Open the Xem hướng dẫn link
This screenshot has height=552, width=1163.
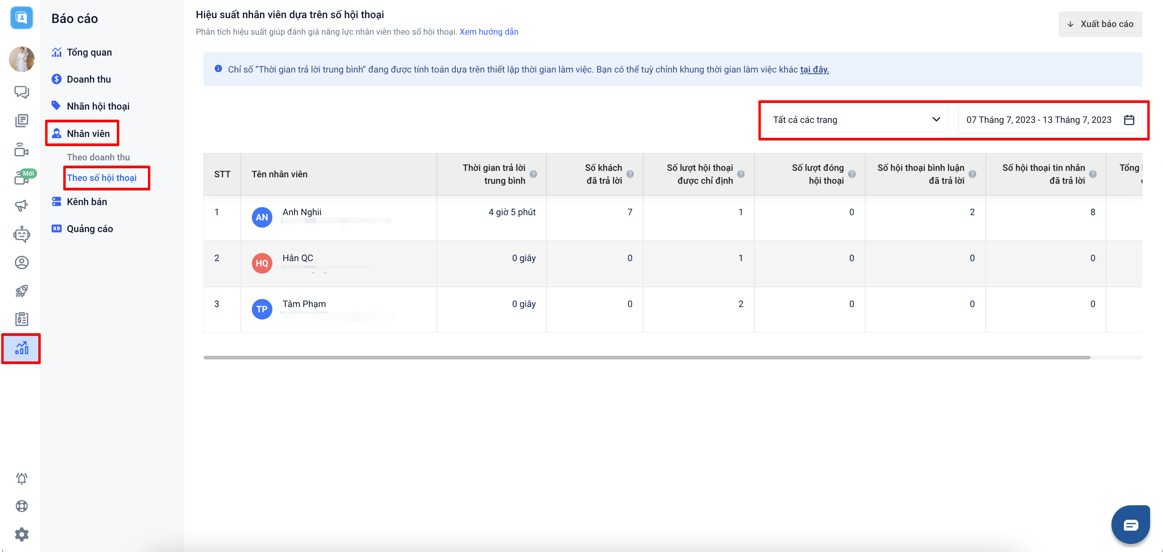(x=488, y=31)
